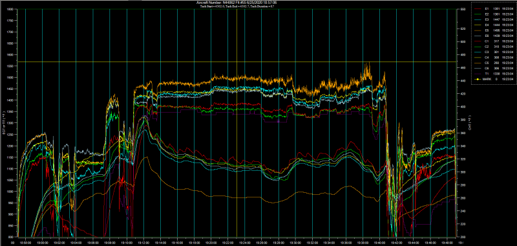The image size is (517, 246).
Task: Click the CHT right axis title
Action: click(470, 122)
